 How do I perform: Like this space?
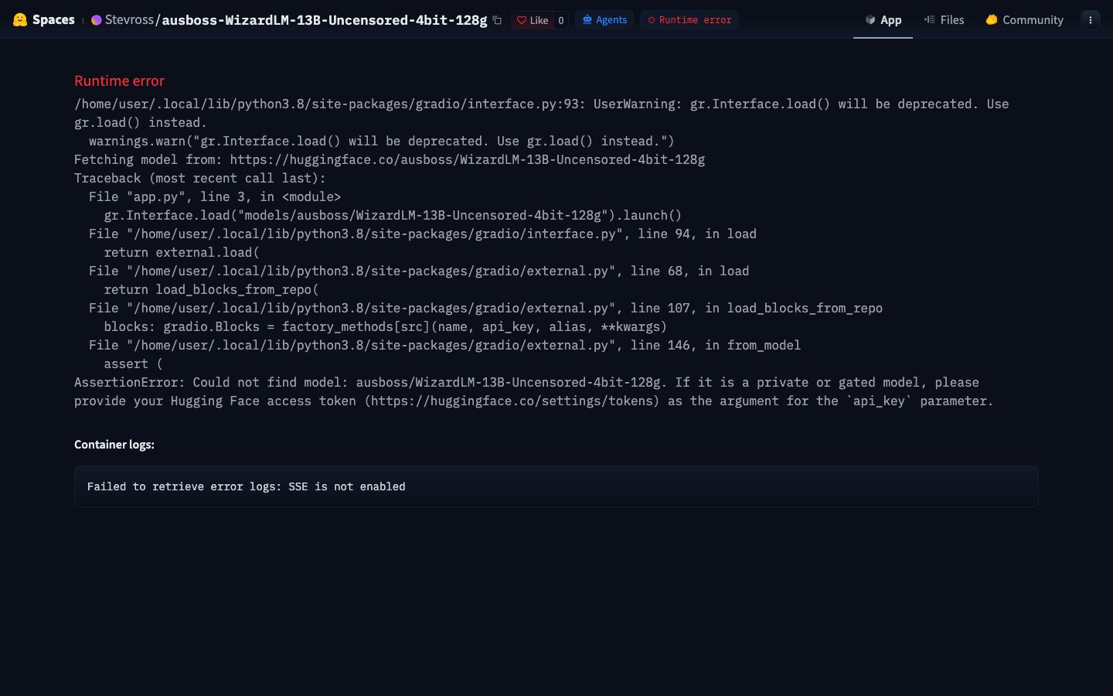click(533, 20)
